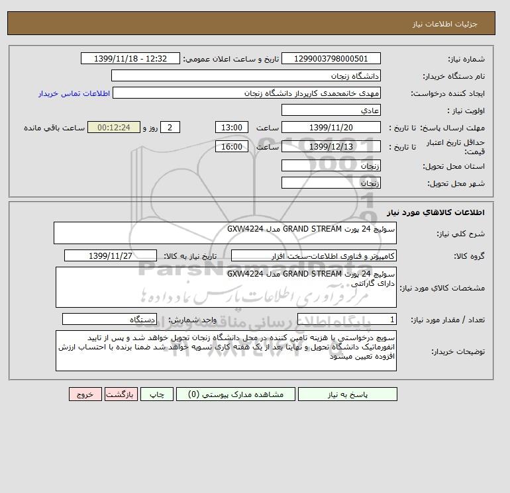Image resolution: width=510 pixels, height=493 pixels.
Task: Click the label شماره نیاز
Action: tap(466, 59)
